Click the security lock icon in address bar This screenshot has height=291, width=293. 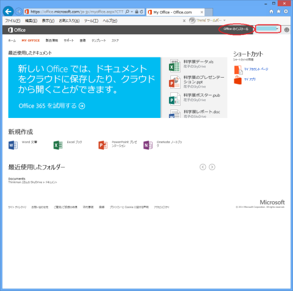click(137, 12)
